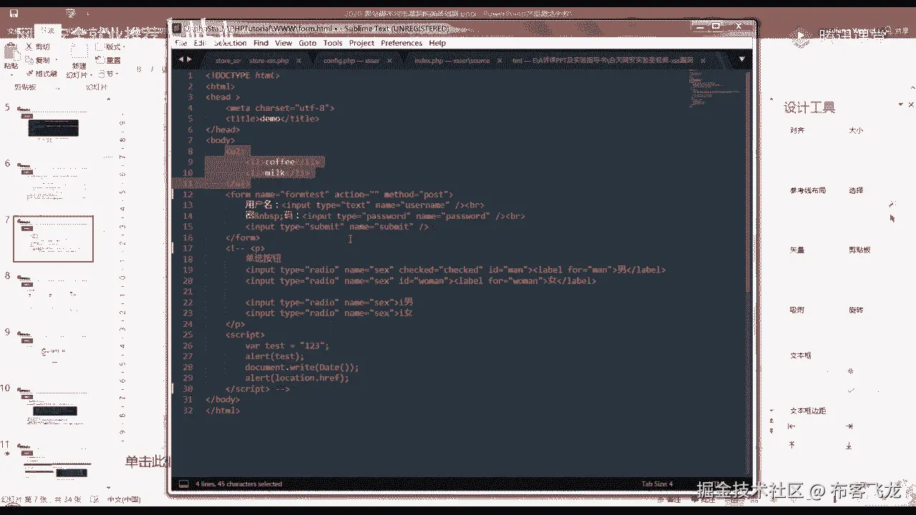Screen dimensions: 916x515
Task: Click the var test = "123"; line
Action: (286, 345)
